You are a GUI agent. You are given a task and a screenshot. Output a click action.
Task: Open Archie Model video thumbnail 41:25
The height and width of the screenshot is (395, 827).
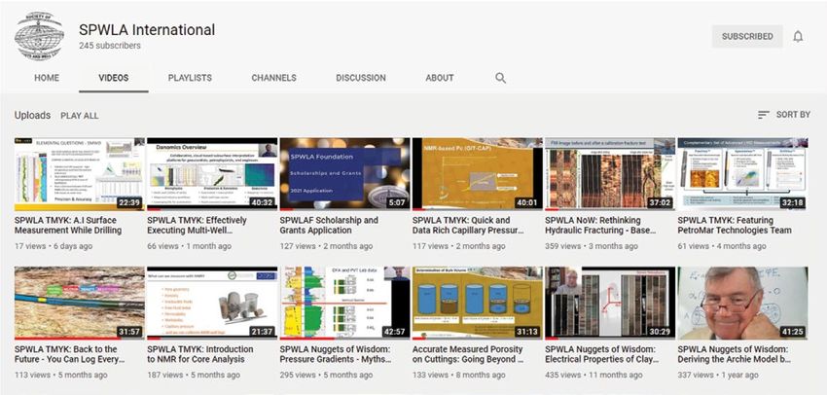(x=742, y=303)
